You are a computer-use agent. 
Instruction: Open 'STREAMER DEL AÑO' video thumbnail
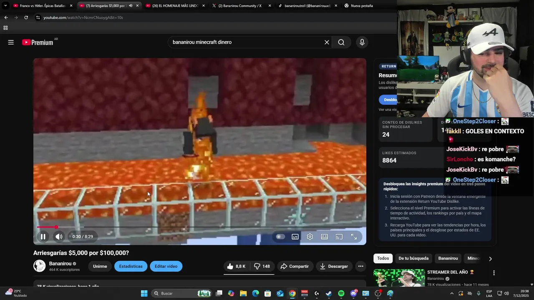click(399, 277)
